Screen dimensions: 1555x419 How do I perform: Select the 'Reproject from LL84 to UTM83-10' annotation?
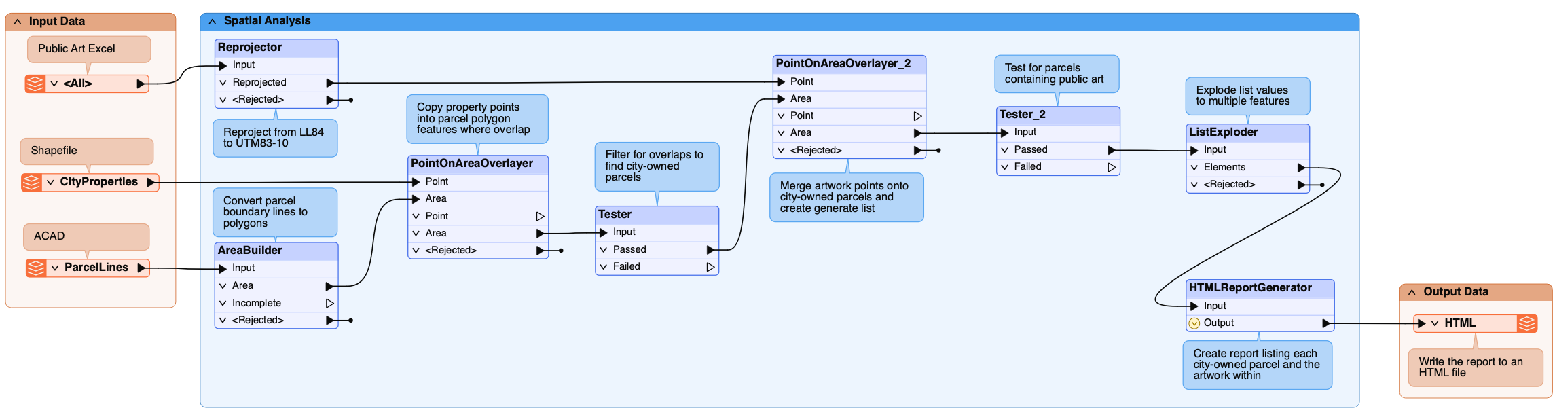[275, 138]
